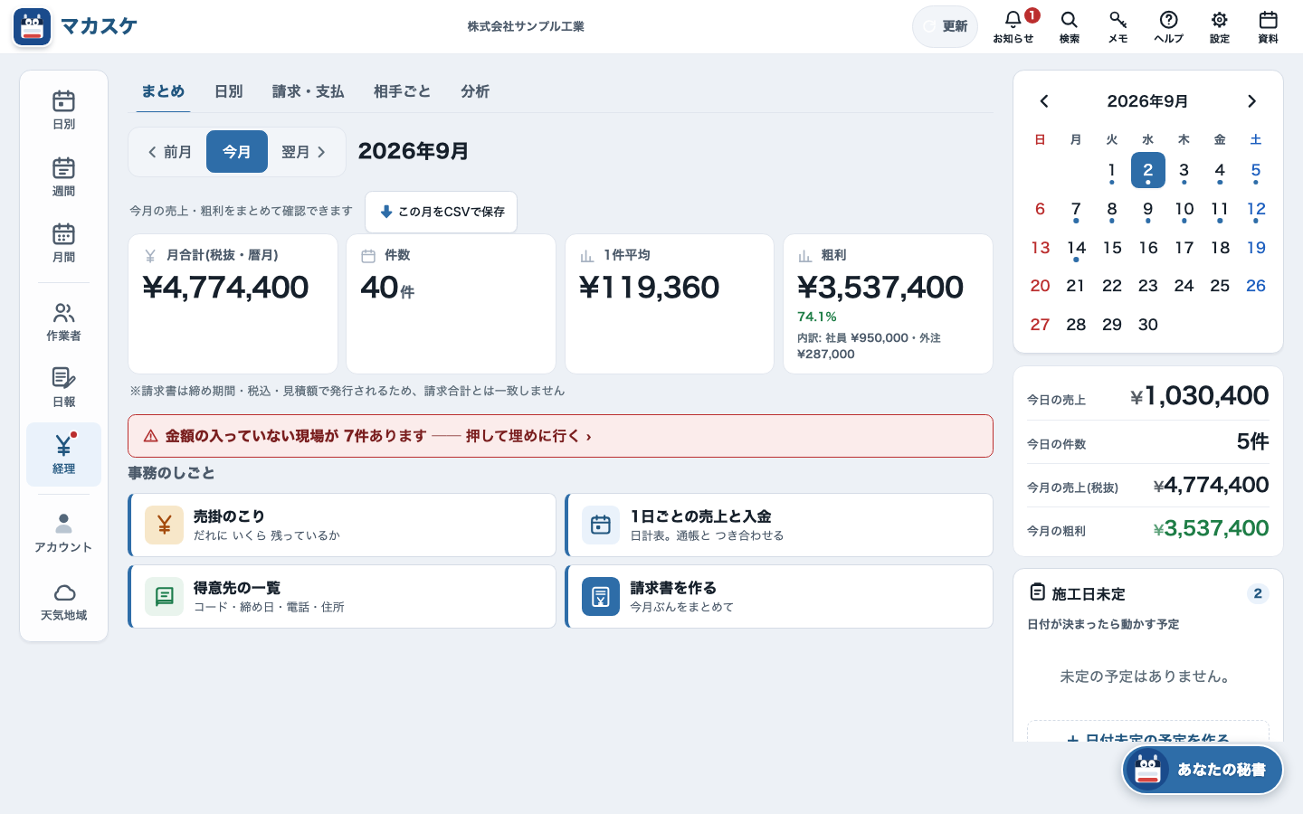Click この月をCSVで保存 button
The image size is (1303, 814).
tap(442, 212)
